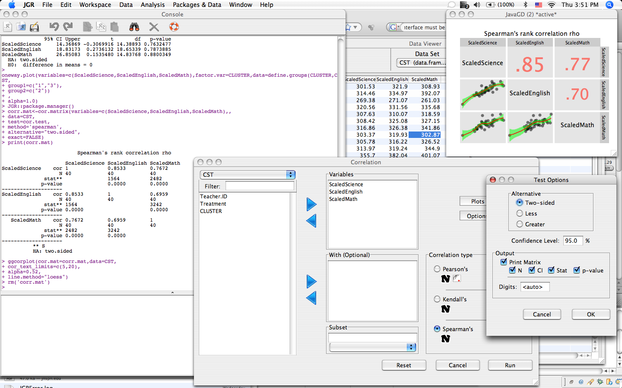Click the open R file toolbar icon
This screenshot has height=388, width=622.
21,27
